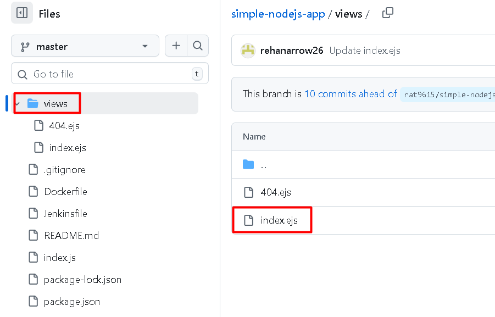Image resolution: width=495 pixels, height=317 pixels.
Task: Select 404.ejs in the file tree
Action: [64, 126]
